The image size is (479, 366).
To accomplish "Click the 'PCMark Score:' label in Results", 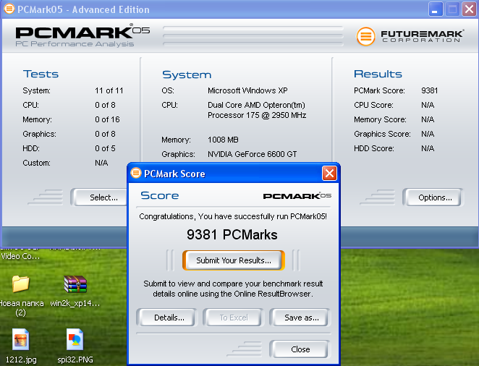I will point(379,90).
